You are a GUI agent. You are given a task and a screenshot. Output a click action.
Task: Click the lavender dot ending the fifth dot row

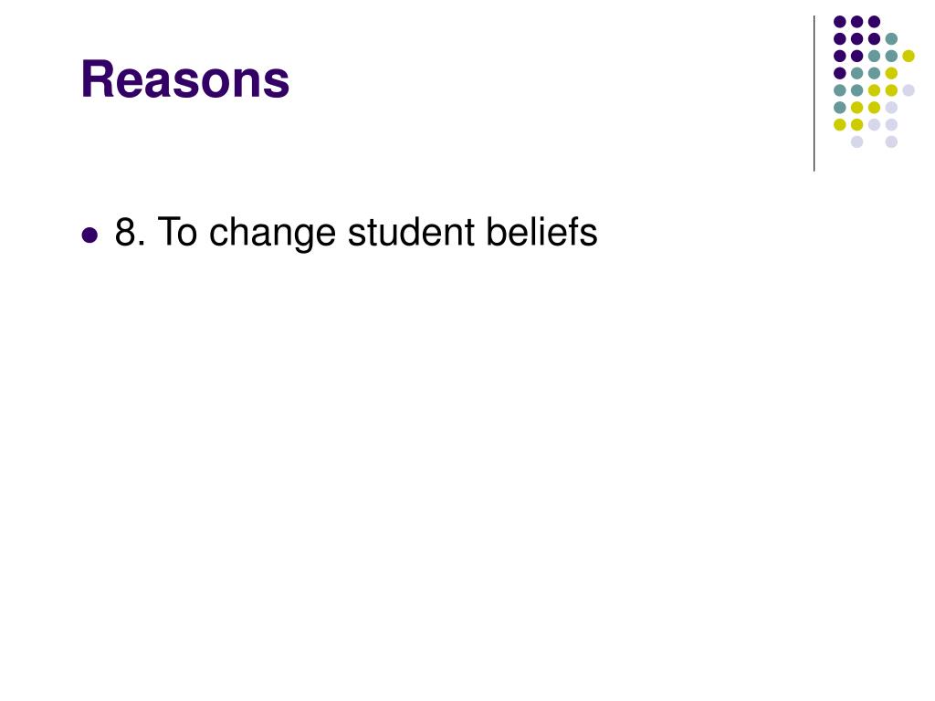[x=909, y=90]
